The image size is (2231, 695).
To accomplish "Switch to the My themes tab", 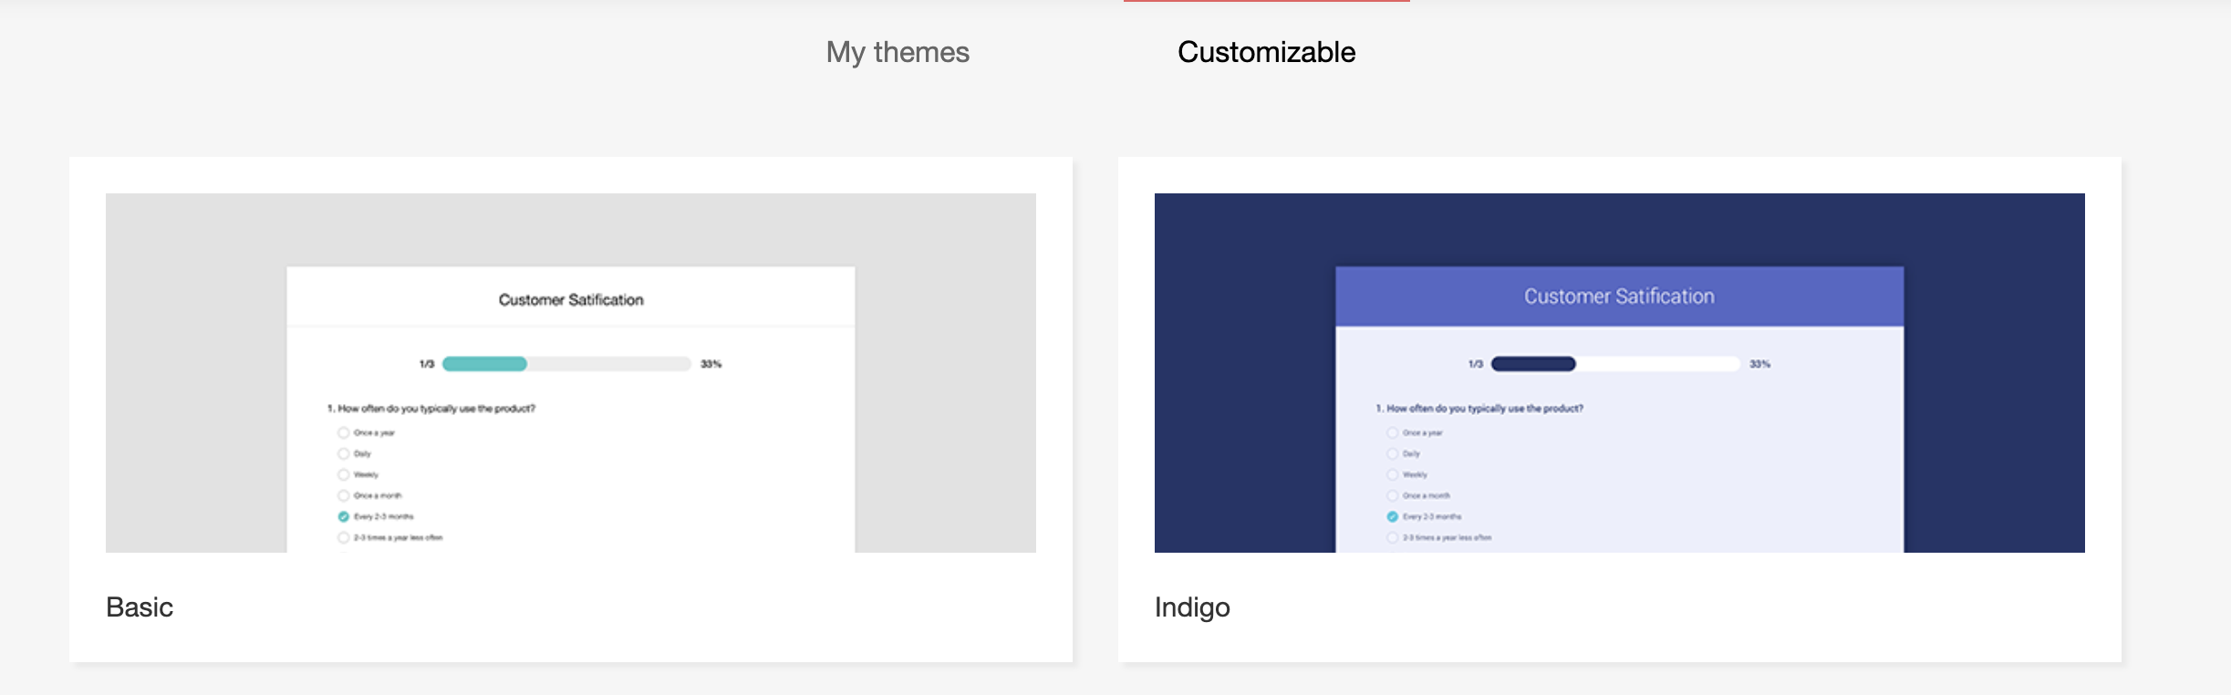I will coord(898,52).
